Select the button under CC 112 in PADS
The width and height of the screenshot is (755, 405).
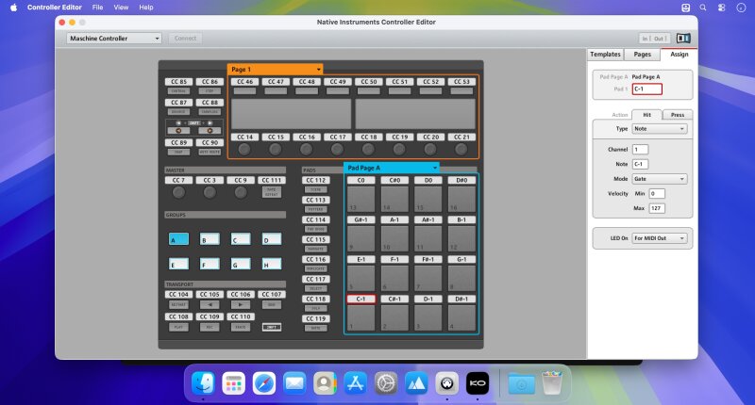click(x=316, y=189)
